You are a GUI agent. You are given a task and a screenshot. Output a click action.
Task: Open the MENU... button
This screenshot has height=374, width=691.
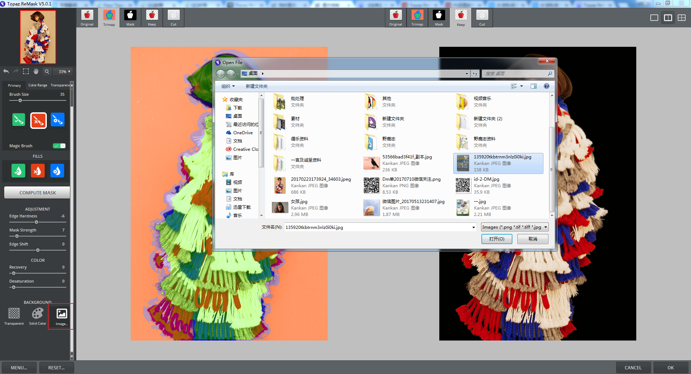click(19, 368)
